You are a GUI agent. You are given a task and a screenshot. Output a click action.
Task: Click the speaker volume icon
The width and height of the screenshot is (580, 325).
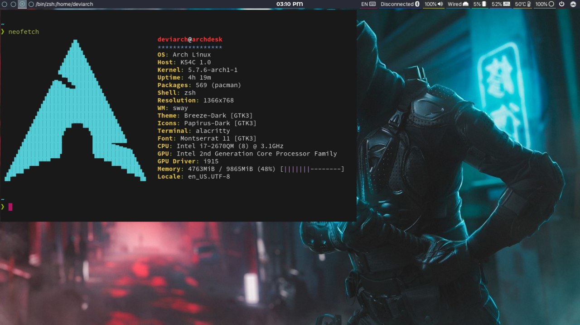pos(440,4)
